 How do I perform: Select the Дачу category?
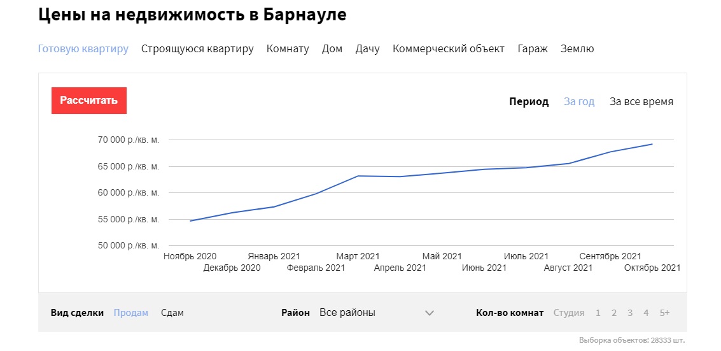pyautogui.click(x=367, y=49)
